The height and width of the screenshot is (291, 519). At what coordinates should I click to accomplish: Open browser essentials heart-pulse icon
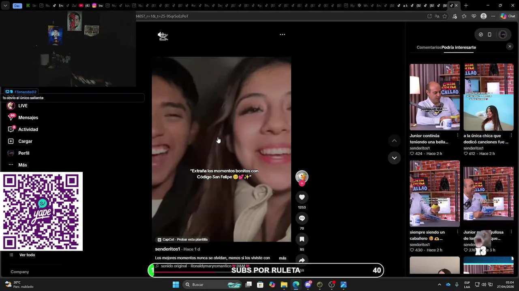(x=474, y=16)
